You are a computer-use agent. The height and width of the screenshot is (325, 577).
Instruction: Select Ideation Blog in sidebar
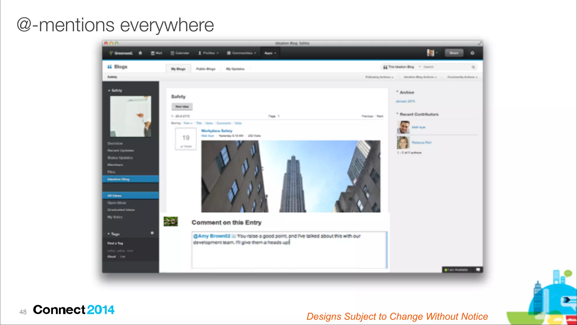(130, 179)
